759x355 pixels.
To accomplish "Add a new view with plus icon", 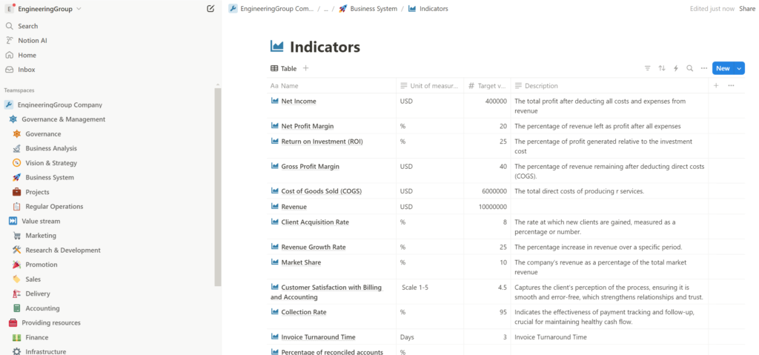I will click(305, 68).
